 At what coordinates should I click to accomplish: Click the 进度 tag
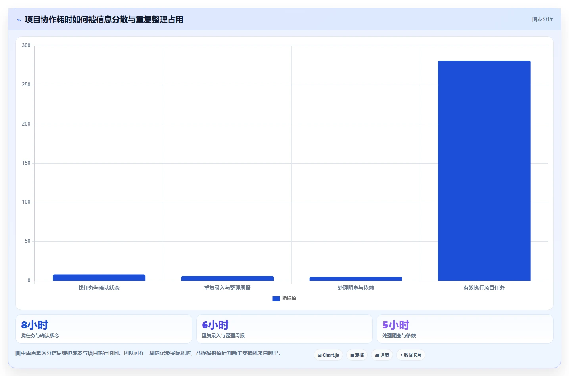pyautogui.click(x=382, y=355)
